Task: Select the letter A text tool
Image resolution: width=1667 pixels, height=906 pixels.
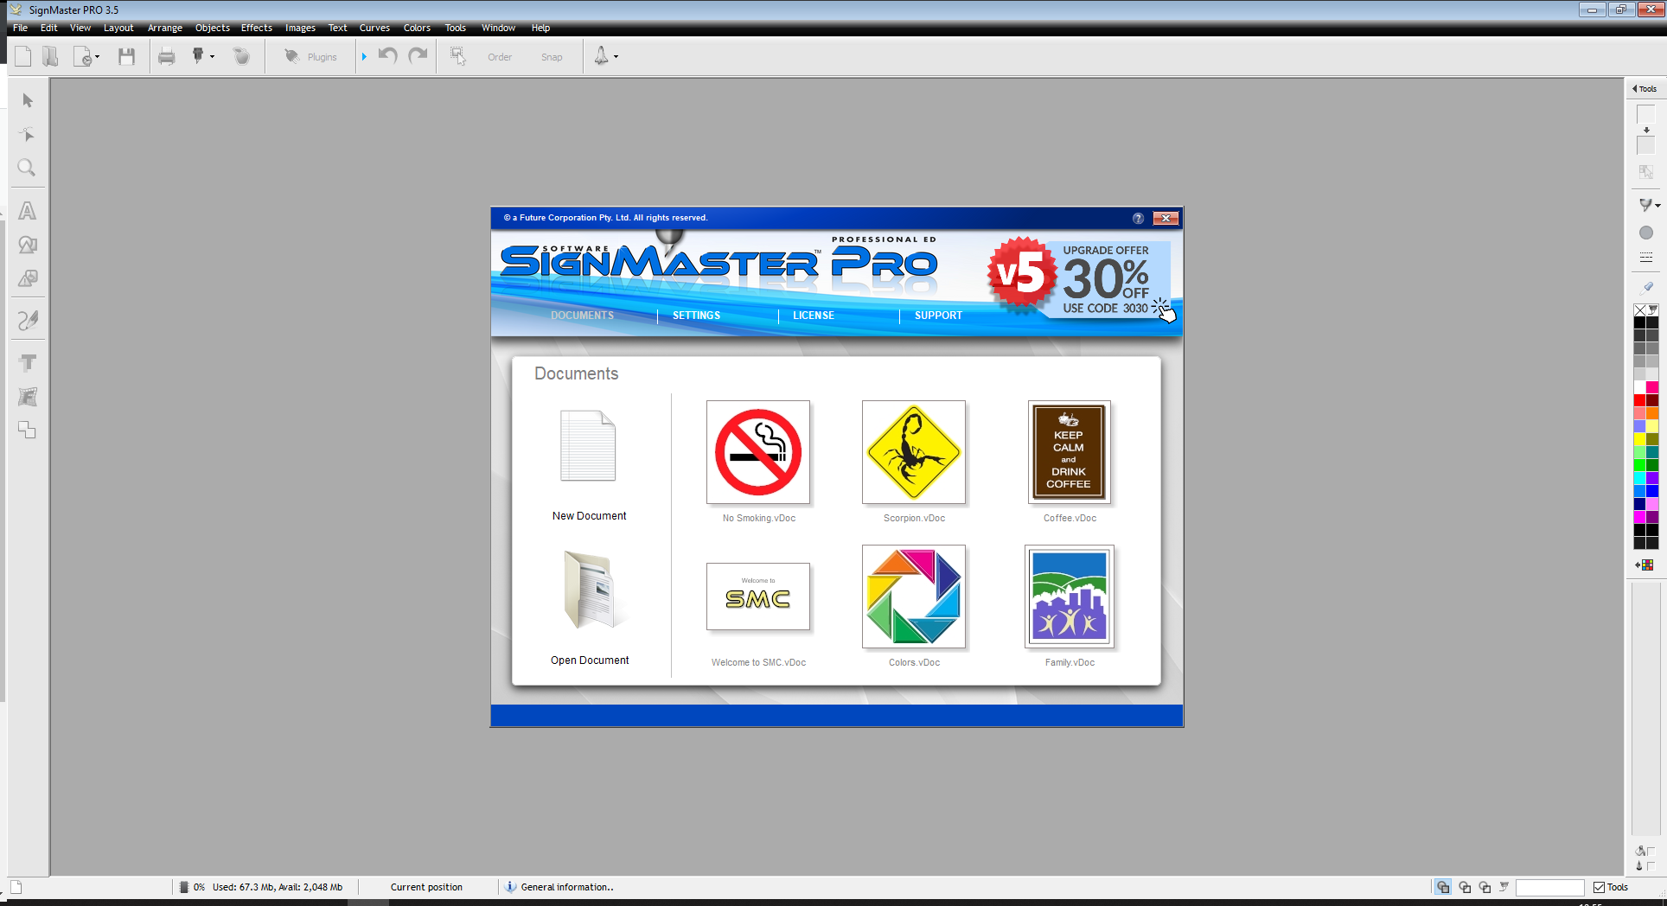Action: [x=28, y=211]
